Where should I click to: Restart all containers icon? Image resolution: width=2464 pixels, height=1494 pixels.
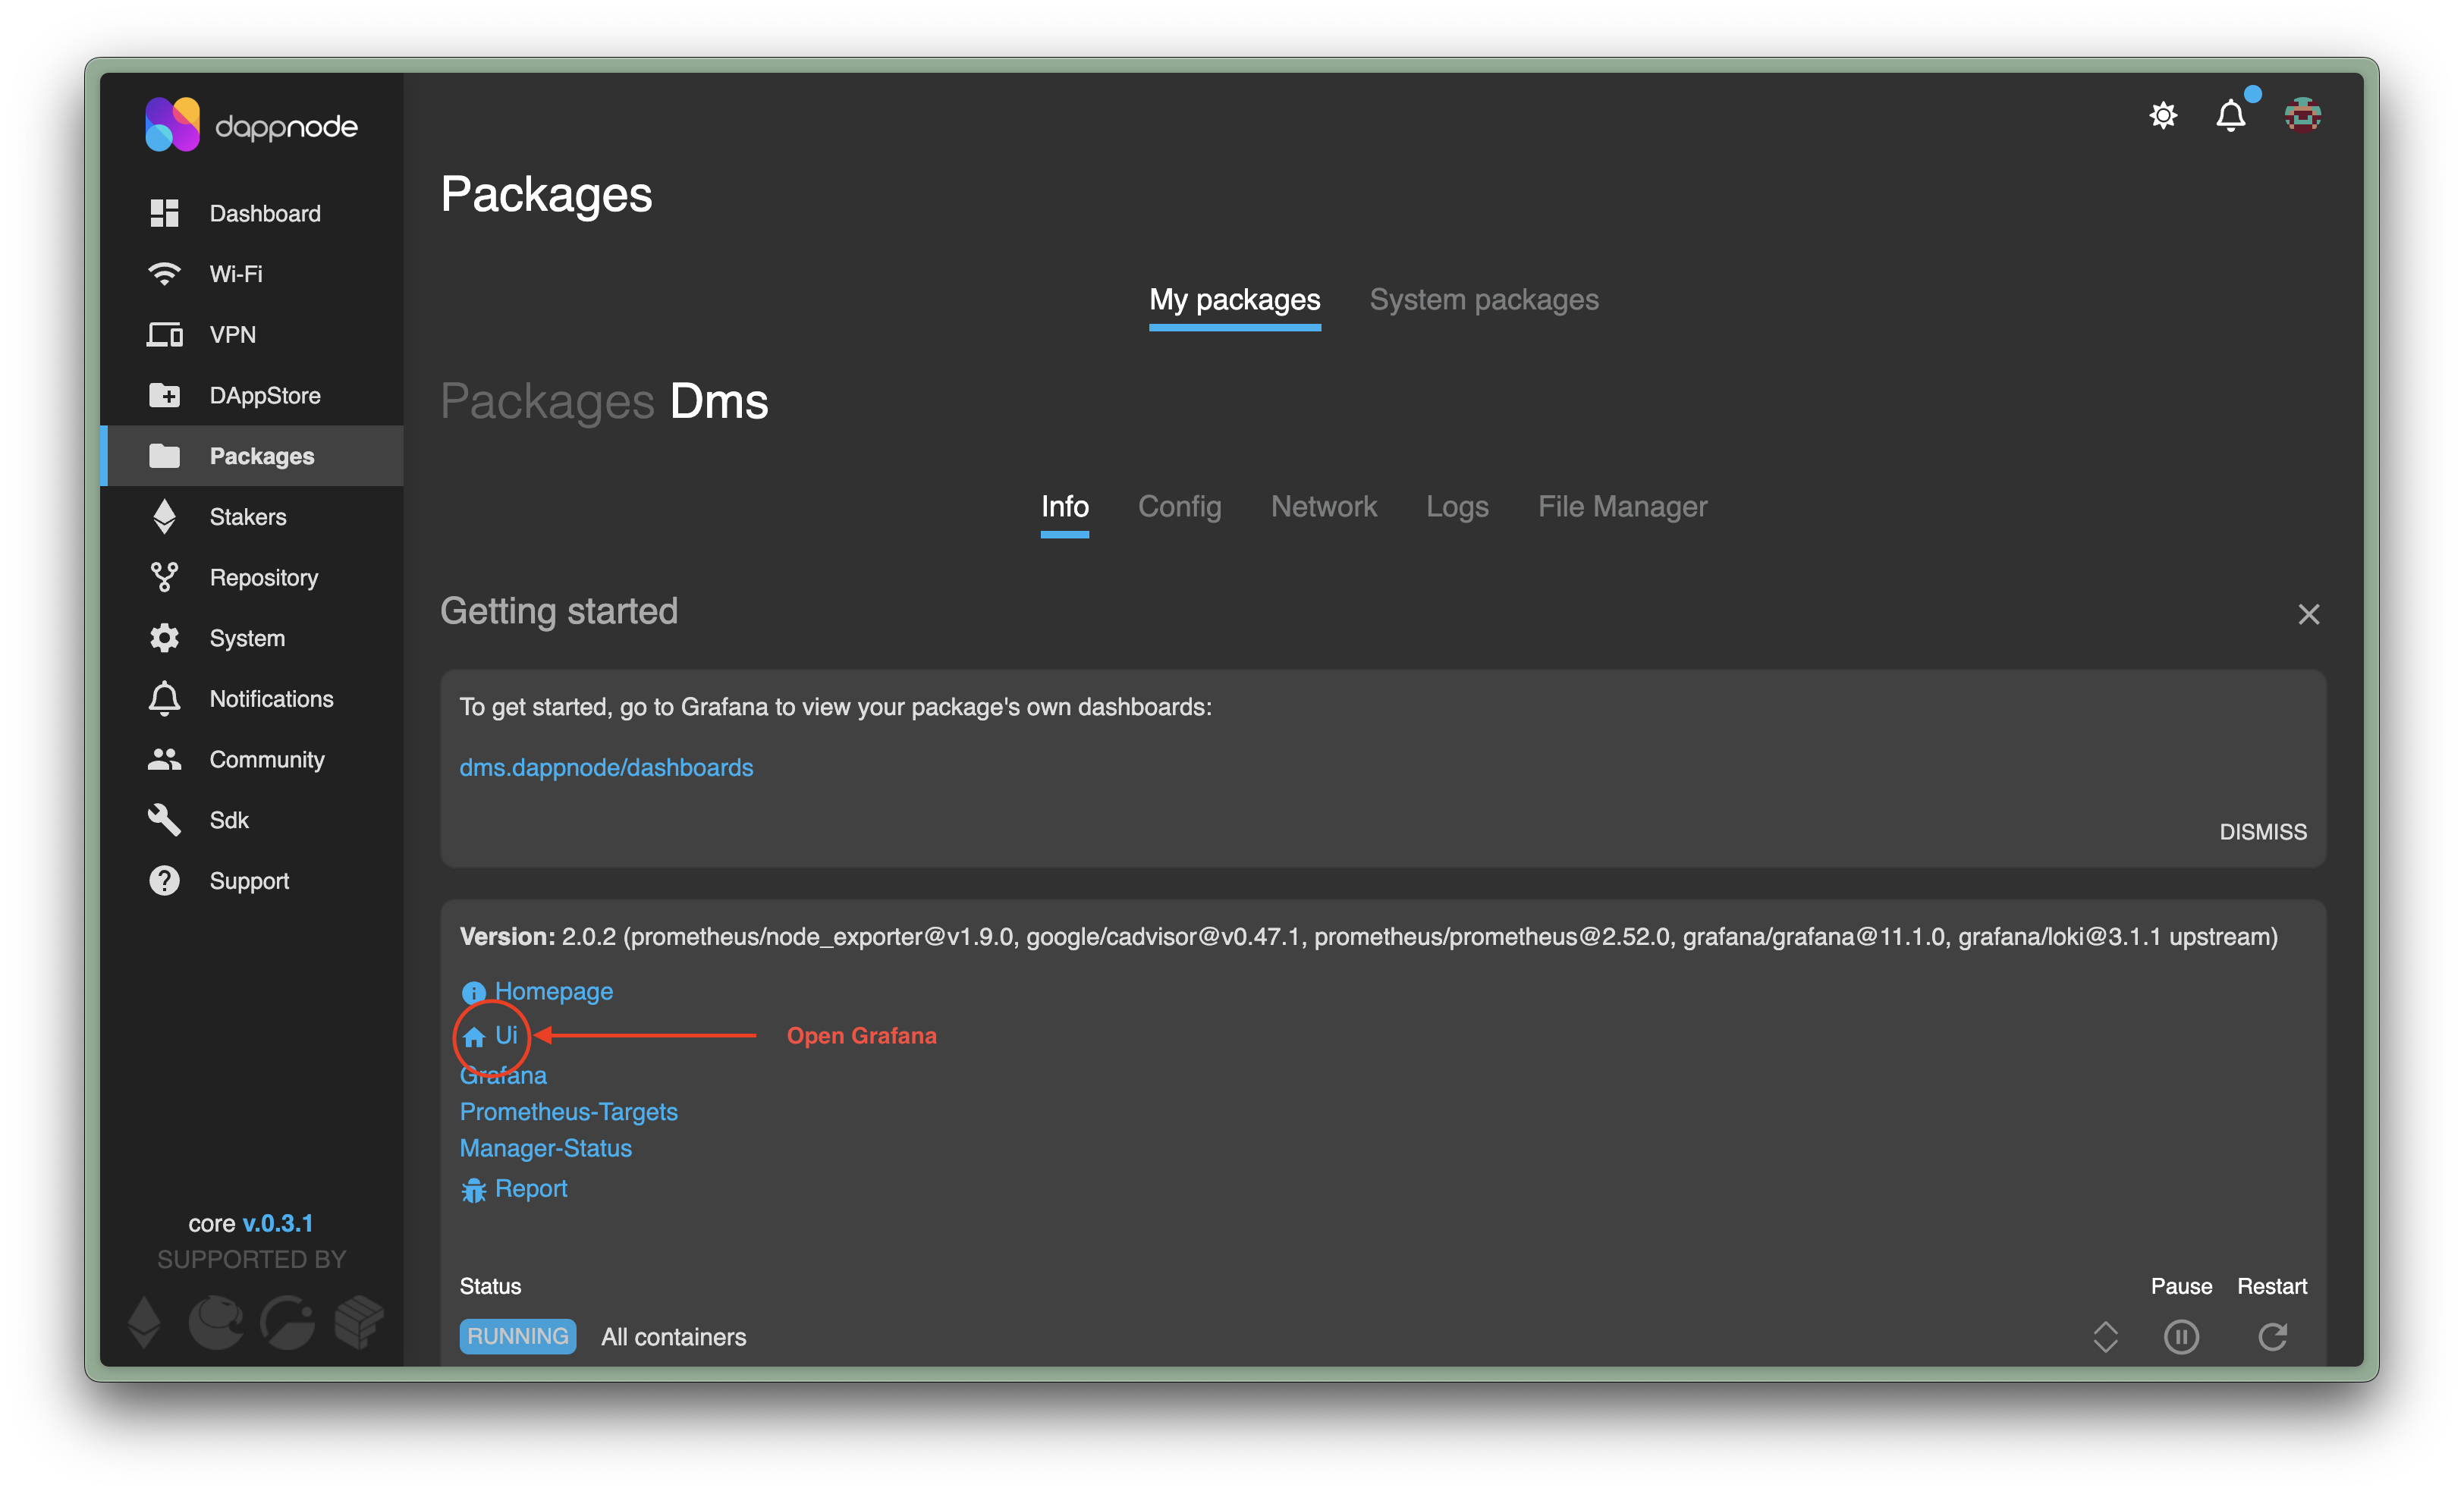2272,1337
